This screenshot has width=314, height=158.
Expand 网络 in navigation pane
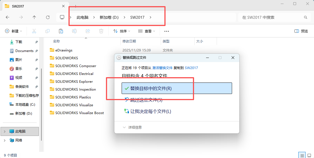point(4,141)
